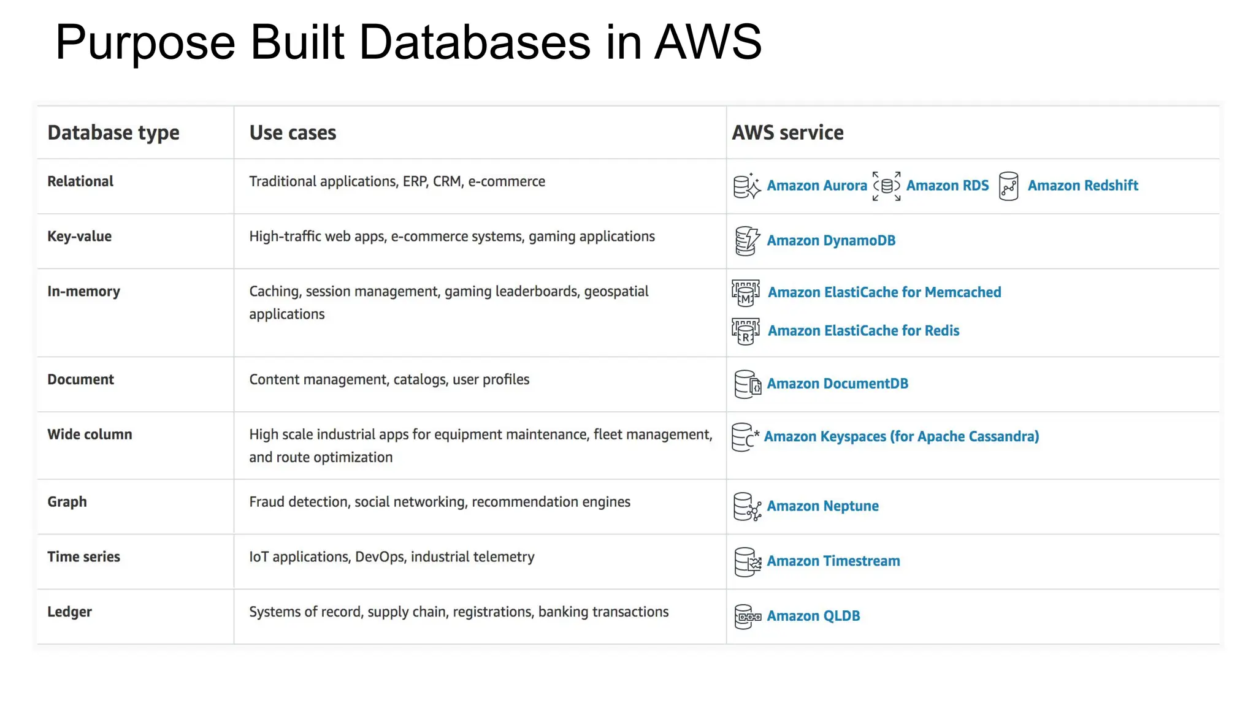Screen dimensions: 1256x706
Task: Click the ElastiCache for Redis icon
Action: [745, 332]
